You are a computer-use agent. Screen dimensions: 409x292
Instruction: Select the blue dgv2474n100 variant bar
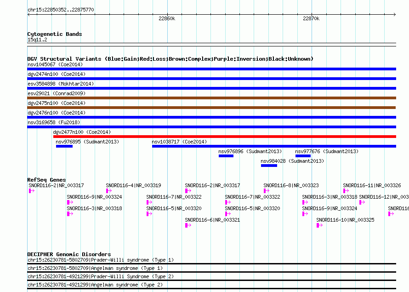(x=211, y=79)
